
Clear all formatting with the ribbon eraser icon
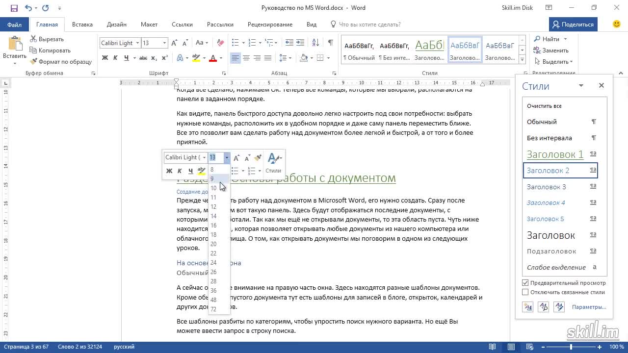click(x=220, y=43)
